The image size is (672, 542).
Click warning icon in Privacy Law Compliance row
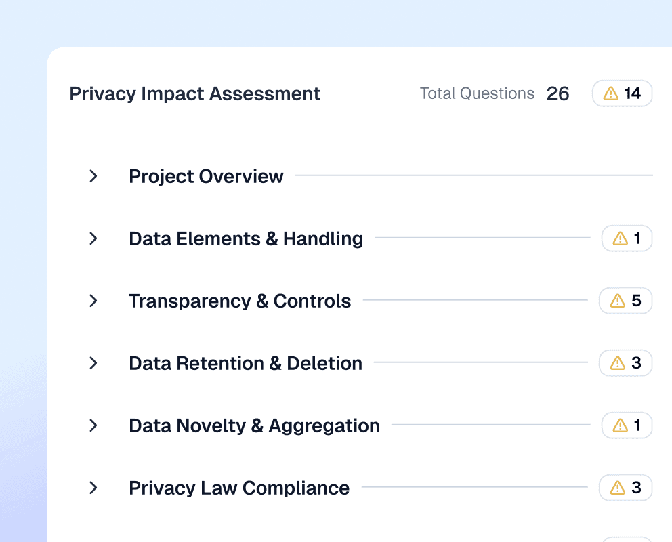[618, 488]
